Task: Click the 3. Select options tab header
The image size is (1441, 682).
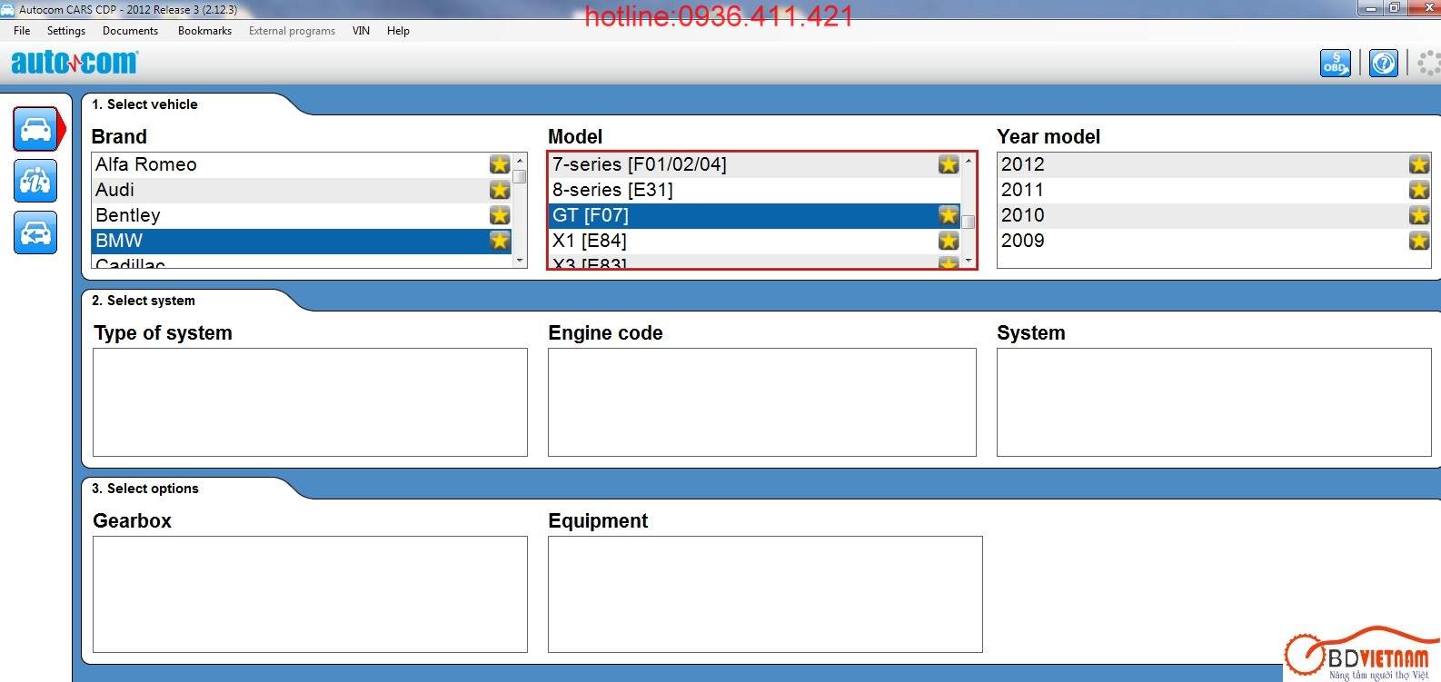Action: coord(145,489)
